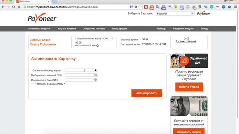Click the Отправить запрос button
The image size is (239, 134).
pyautogui.click(x=189, y=131)
